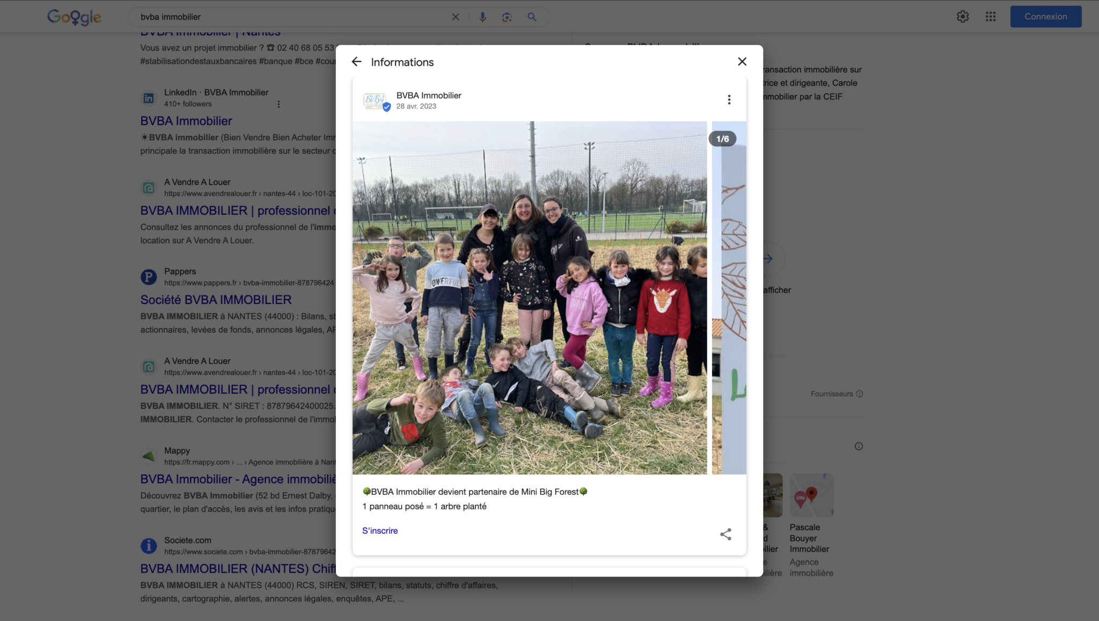Start voice search with the microphone icon
This screenshot has width=1099, height=621.
[482, 17]
